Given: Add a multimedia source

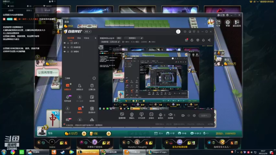Looking at the screenshot, I should click(151, 116).
